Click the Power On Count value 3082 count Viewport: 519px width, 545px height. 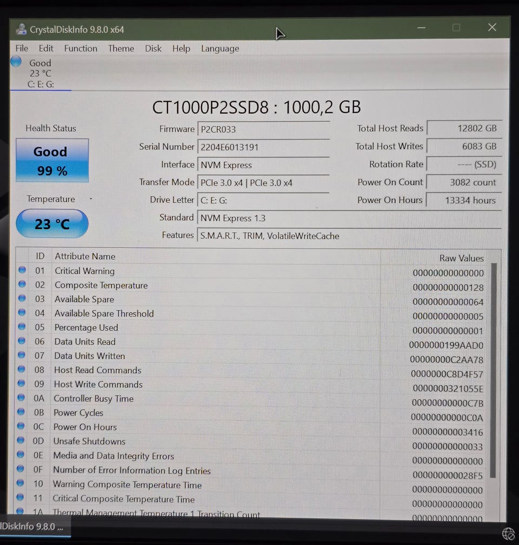pos(464,182)
